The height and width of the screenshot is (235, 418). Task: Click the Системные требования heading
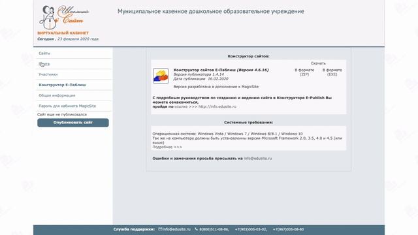pos(248,122)
